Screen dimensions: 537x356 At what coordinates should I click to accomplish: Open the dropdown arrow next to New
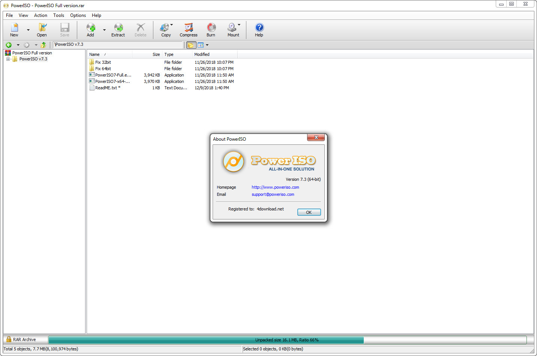pyautogui.click(x=28, y=30)
